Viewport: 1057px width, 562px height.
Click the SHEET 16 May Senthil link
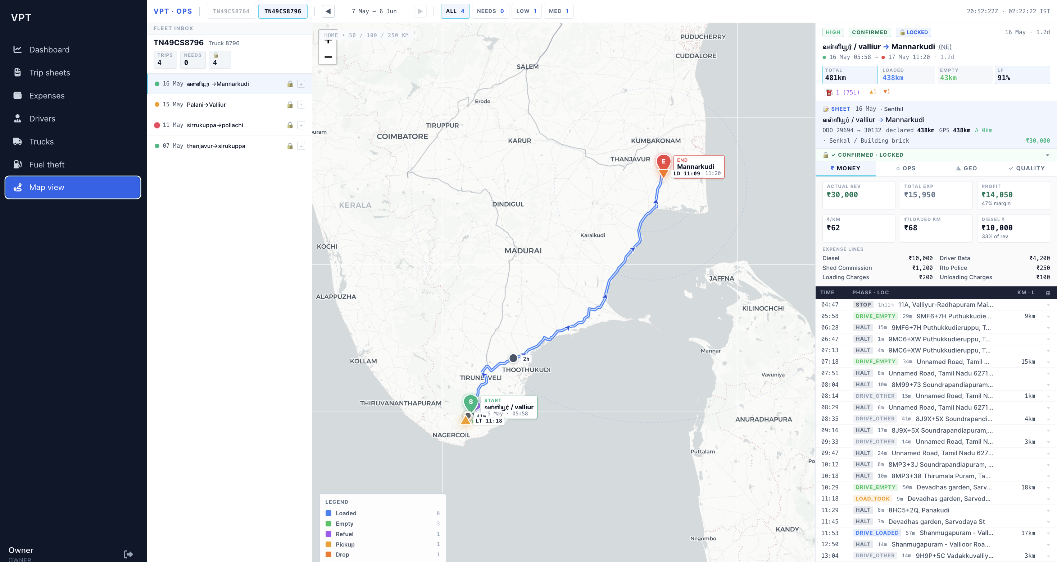coord(863,109)
